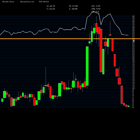Select the low value 'L: 40.00'
Viewport: 140px width, 140px height.
[73, 9]
